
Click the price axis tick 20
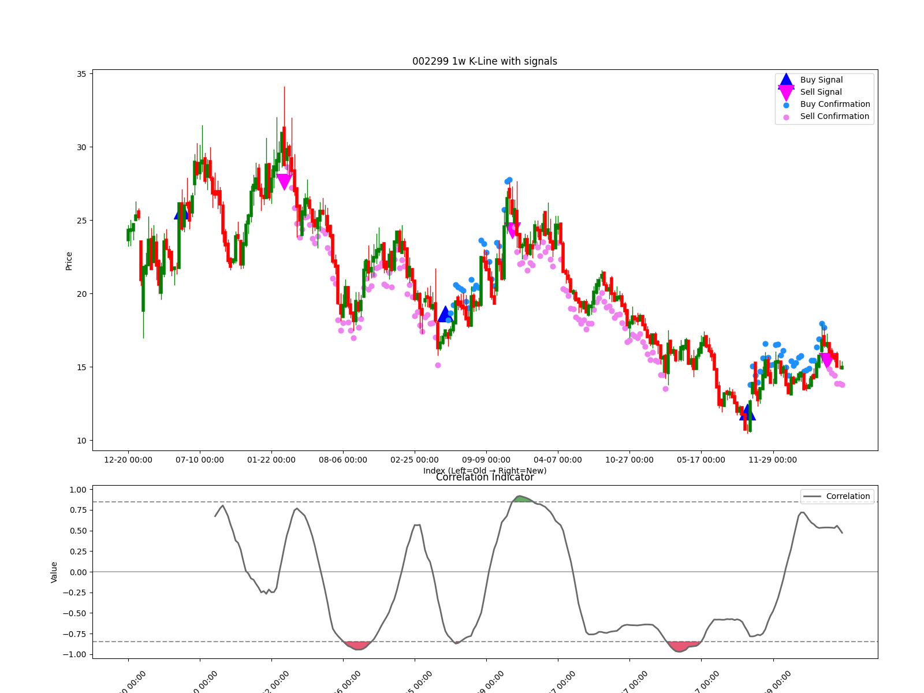point(81,294)
